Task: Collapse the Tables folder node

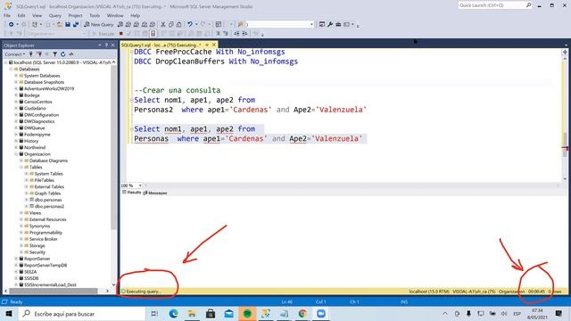Action: (x=21, y=167)
